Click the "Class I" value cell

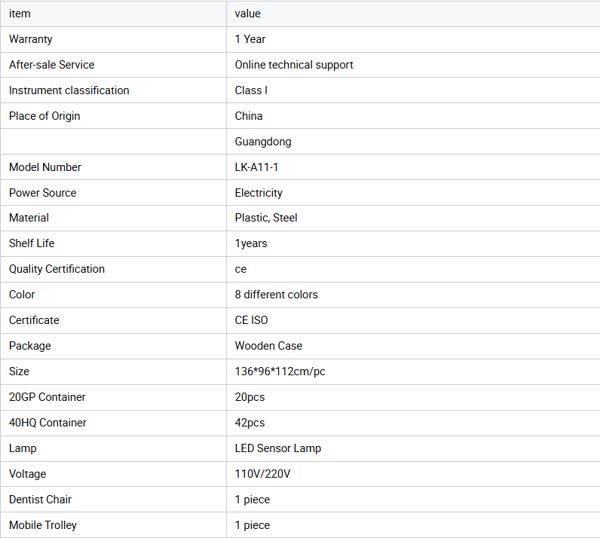point(251,90)
